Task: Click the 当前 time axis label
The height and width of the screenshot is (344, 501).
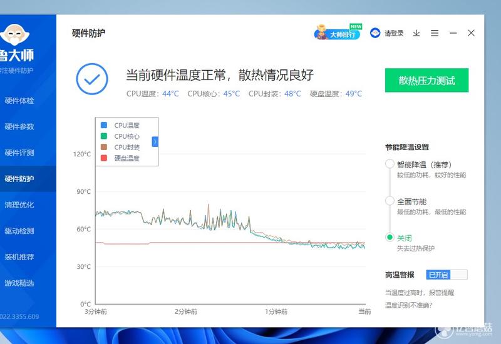Action: coord(364,311)
